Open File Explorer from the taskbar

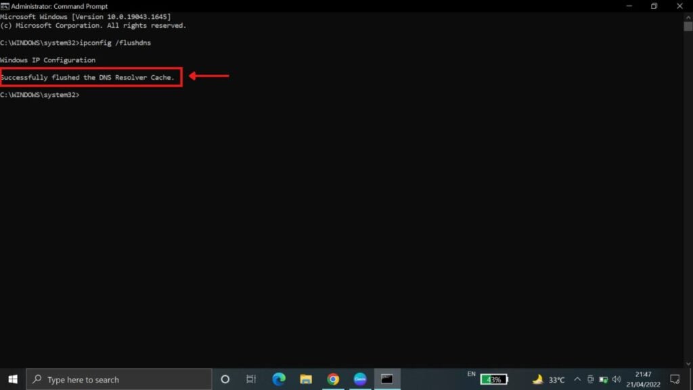(x=306, y=379)
